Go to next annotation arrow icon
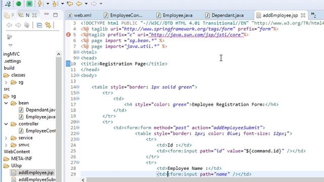The width and height of the screenshot is (324, 182). pyautogui.click(x=39, y=4)
